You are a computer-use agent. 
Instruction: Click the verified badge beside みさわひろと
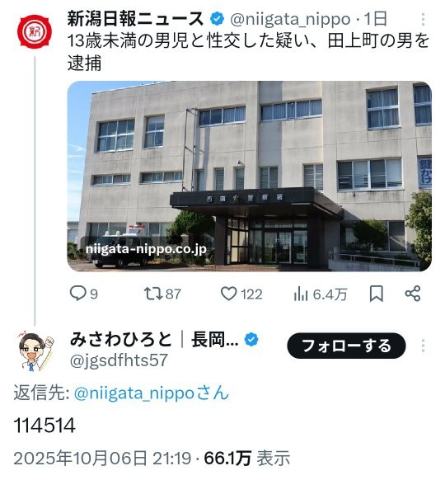click(251, 340)
